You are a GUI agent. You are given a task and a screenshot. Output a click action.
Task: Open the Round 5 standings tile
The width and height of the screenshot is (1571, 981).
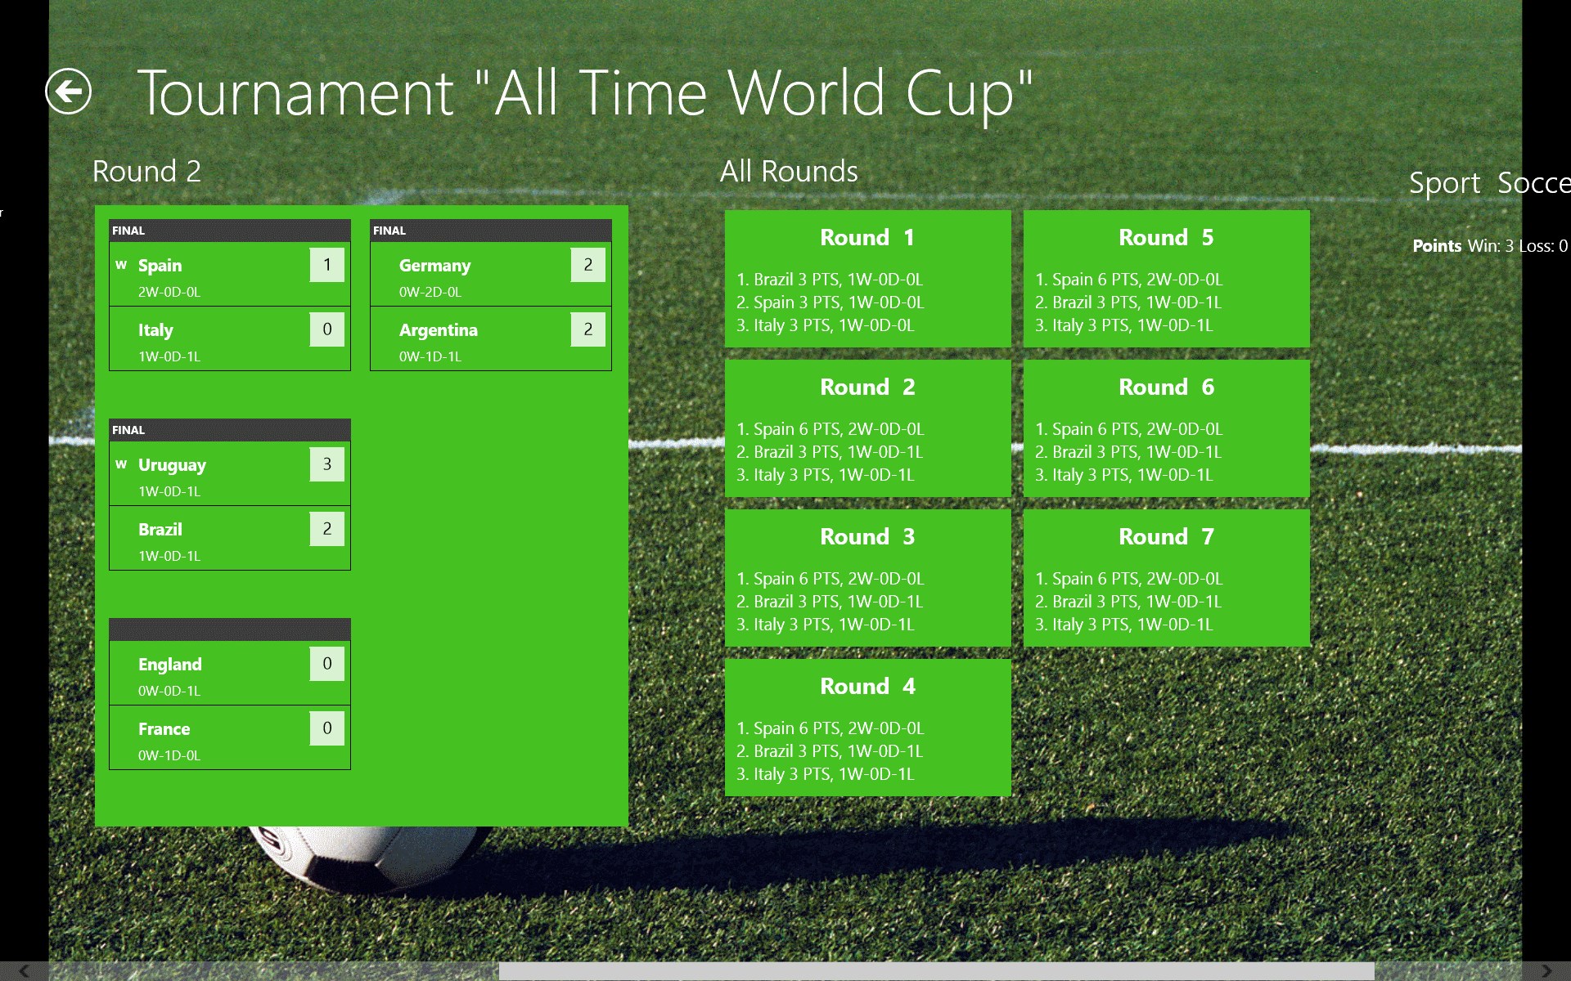[x=1166, y=279]
